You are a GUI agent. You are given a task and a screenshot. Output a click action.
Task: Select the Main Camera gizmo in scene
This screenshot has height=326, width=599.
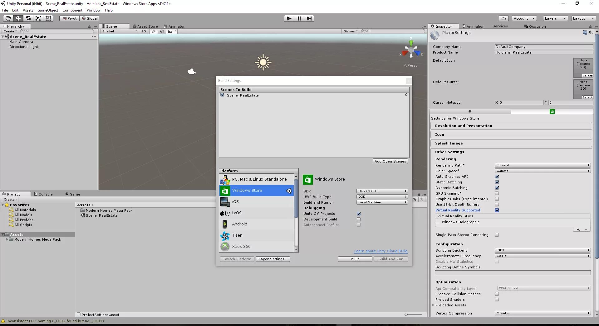pyautogui.click(x=192, y=72)
